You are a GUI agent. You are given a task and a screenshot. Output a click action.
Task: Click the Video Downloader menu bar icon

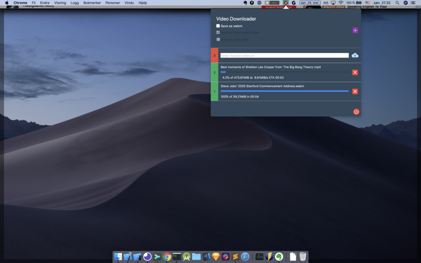coord(286,3)
